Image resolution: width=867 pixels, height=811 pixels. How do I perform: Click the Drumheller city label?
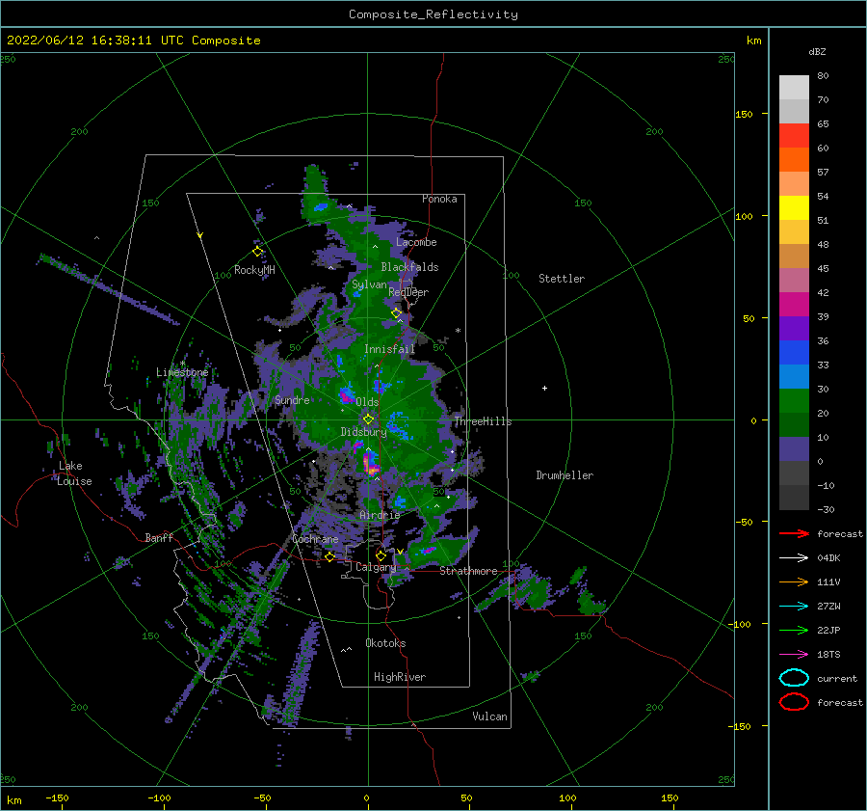pyautogui.click(x=565, y=475)
